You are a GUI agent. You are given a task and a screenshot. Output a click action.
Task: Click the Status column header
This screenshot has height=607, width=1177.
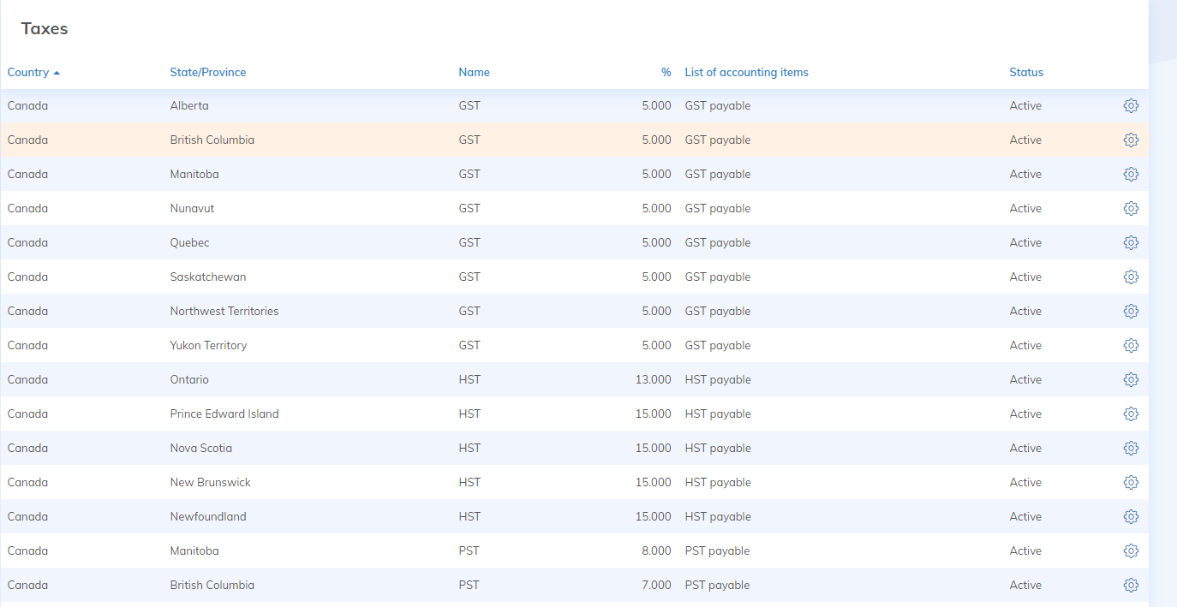pyautogui.click(x=1026, y=73)
